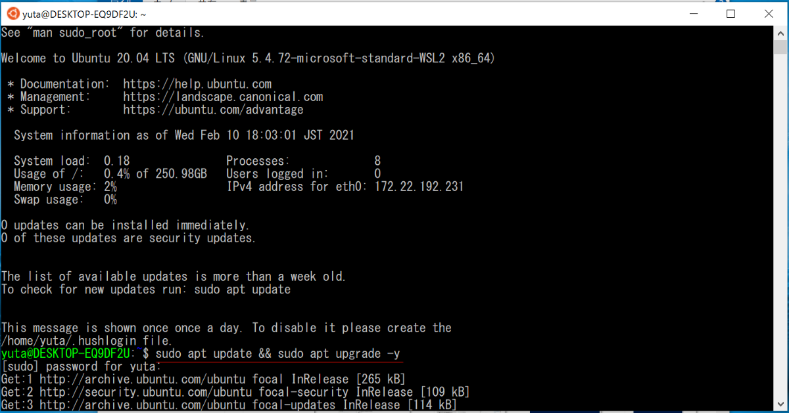Maximize the terminal window

pyautogui.click(x=730, y=13)
